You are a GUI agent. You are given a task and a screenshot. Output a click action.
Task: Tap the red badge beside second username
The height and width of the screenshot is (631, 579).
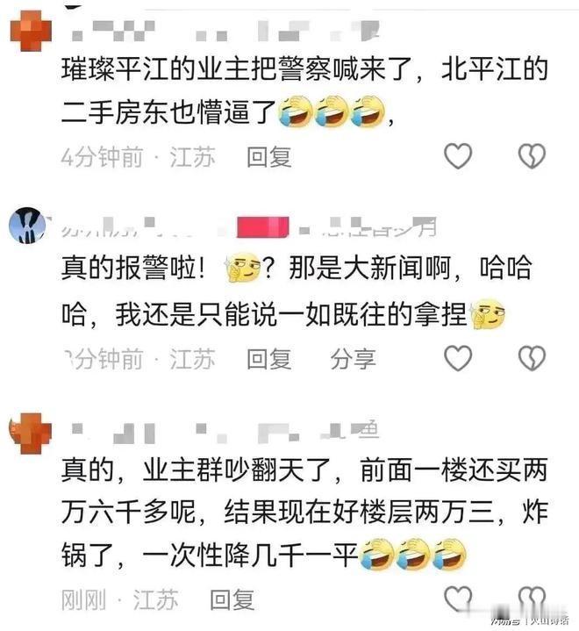click(x=262, y=227)
